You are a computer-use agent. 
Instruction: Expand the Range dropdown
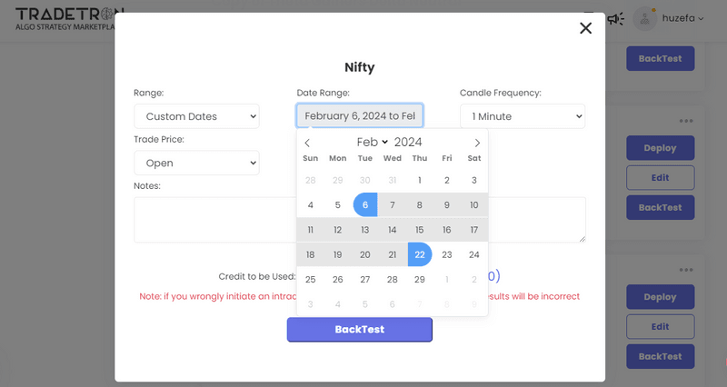(196, 116)
